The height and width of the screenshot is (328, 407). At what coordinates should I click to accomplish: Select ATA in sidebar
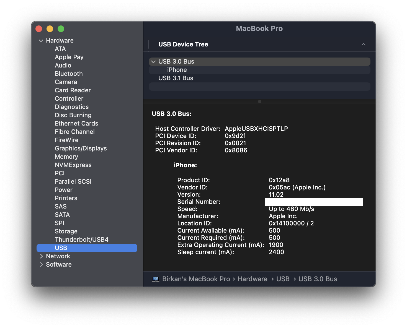[x=60, y=49]
